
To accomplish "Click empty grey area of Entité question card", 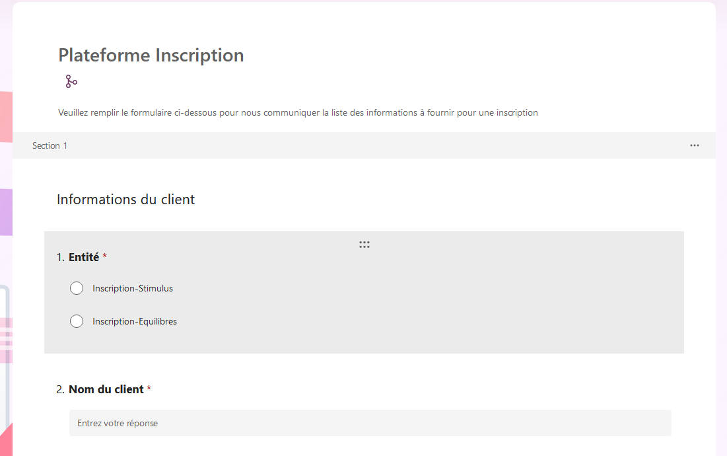I will pyautogui.click(x=462, y=304).
